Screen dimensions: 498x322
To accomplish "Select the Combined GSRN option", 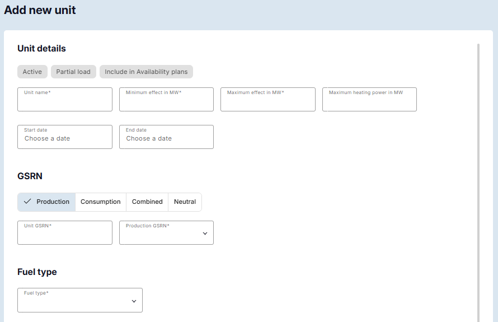I will coord(147,202).
